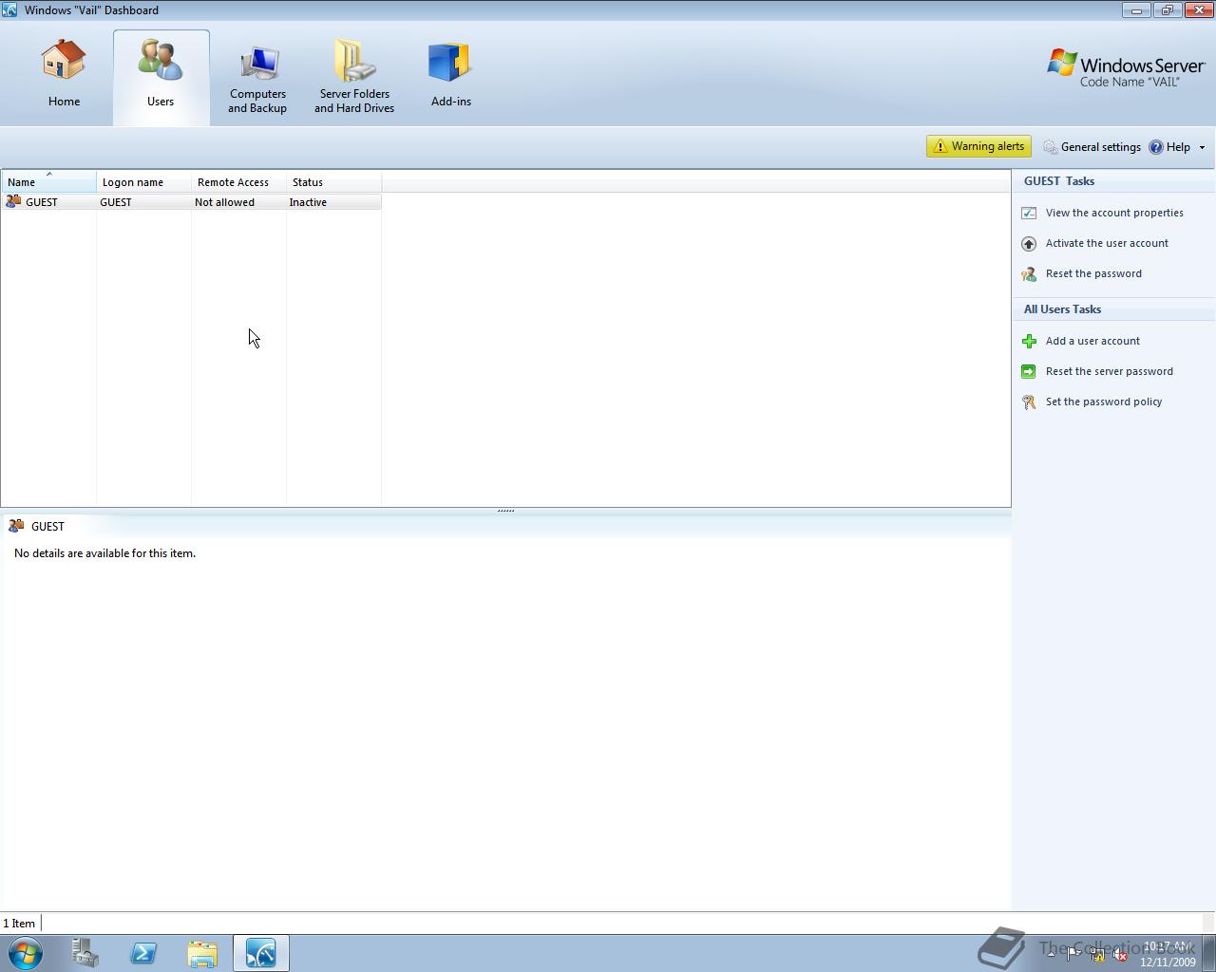The width and height of the screenshot is (1216, 972).
Task: Click the GUEST header in details pane
Action: [x=47, y=526]
